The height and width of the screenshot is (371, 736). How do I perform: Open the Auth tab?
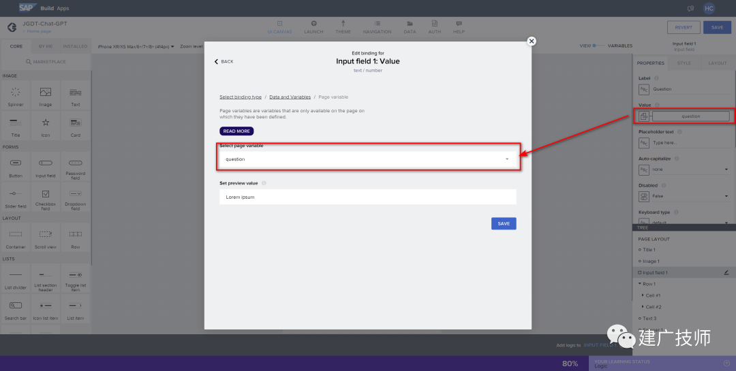click(x=435, y=27)
